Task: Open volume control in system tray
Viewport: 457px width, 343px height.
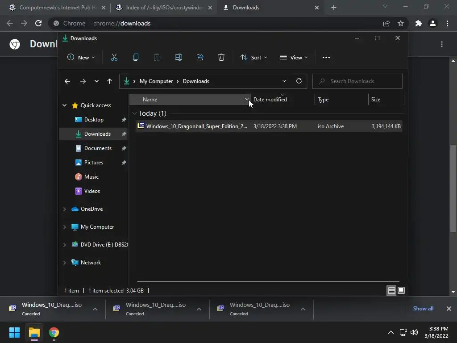Action: click(414, 332)
